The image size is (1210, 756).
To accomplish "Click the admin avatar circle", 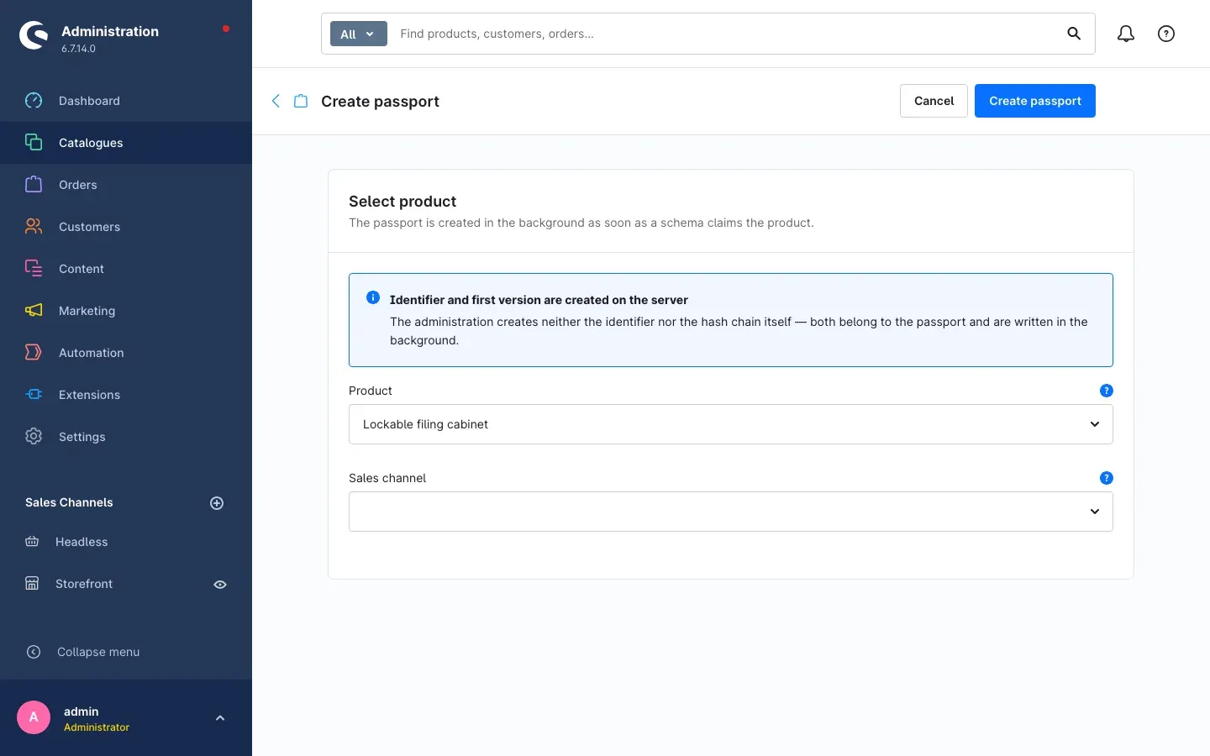I will [x=34, y=717].
